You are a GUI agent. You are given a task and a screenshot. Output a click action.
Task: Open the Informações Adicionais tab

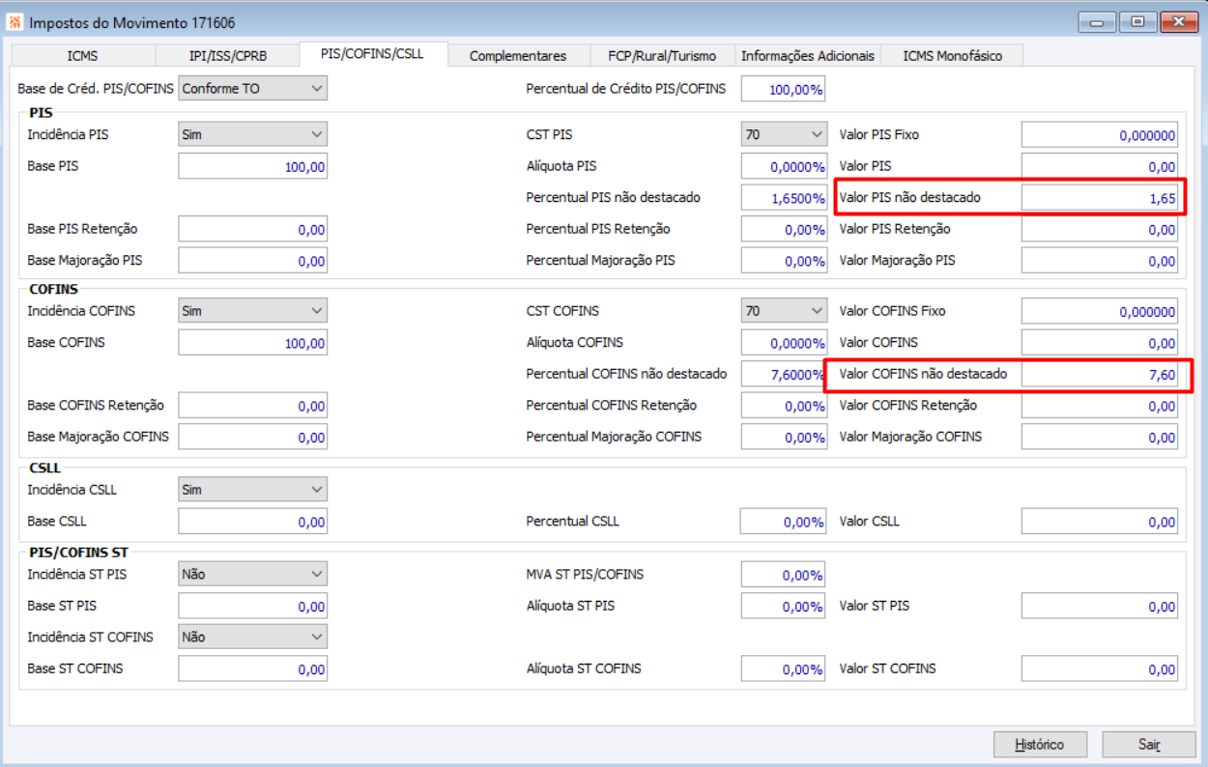click(x=808, y=56)
